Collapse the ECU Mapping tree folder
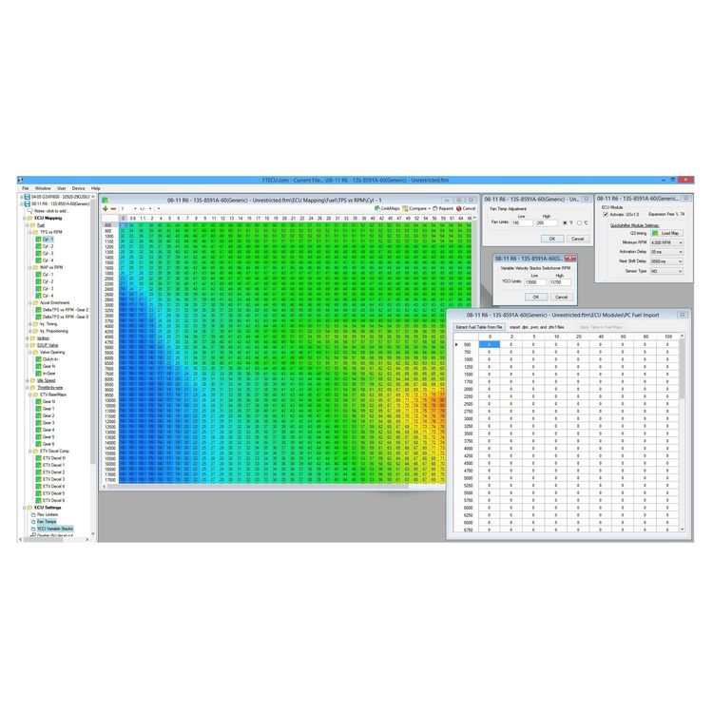The image size is (713, 713). coord(25,219)
